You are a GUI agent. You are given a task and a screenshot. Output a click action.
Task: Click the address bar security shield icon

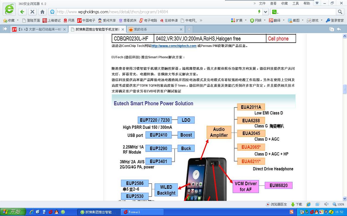click(52, 12)
